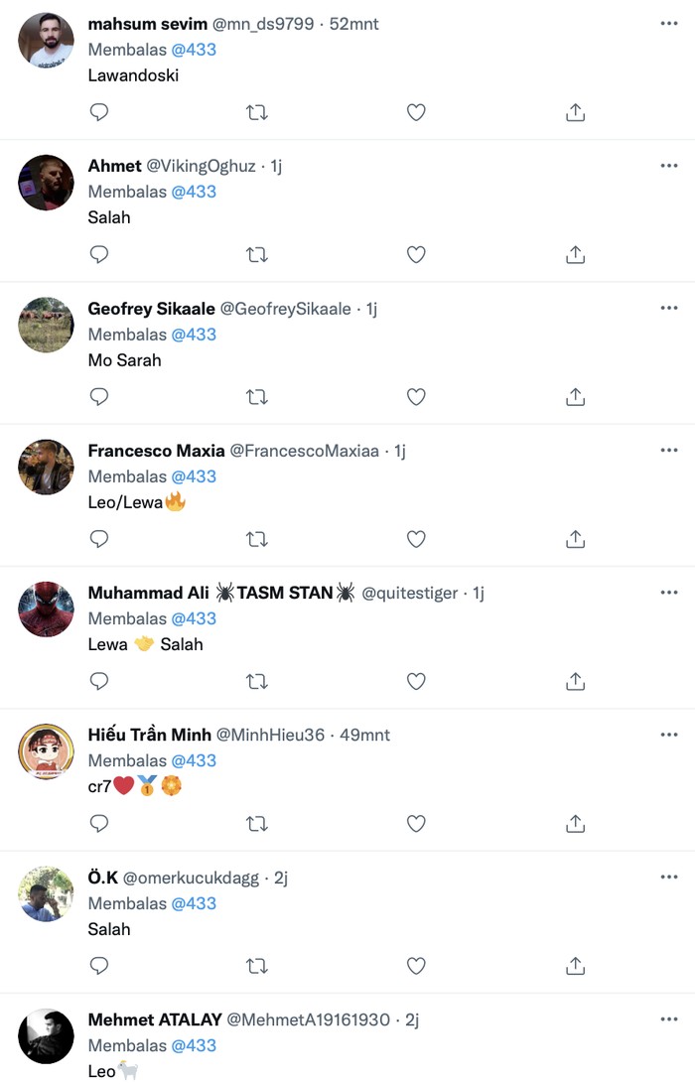The width and height of the screenshot is (695, 1085).
Task: Click the @quitestiger username handle
Action: (409, 593)
